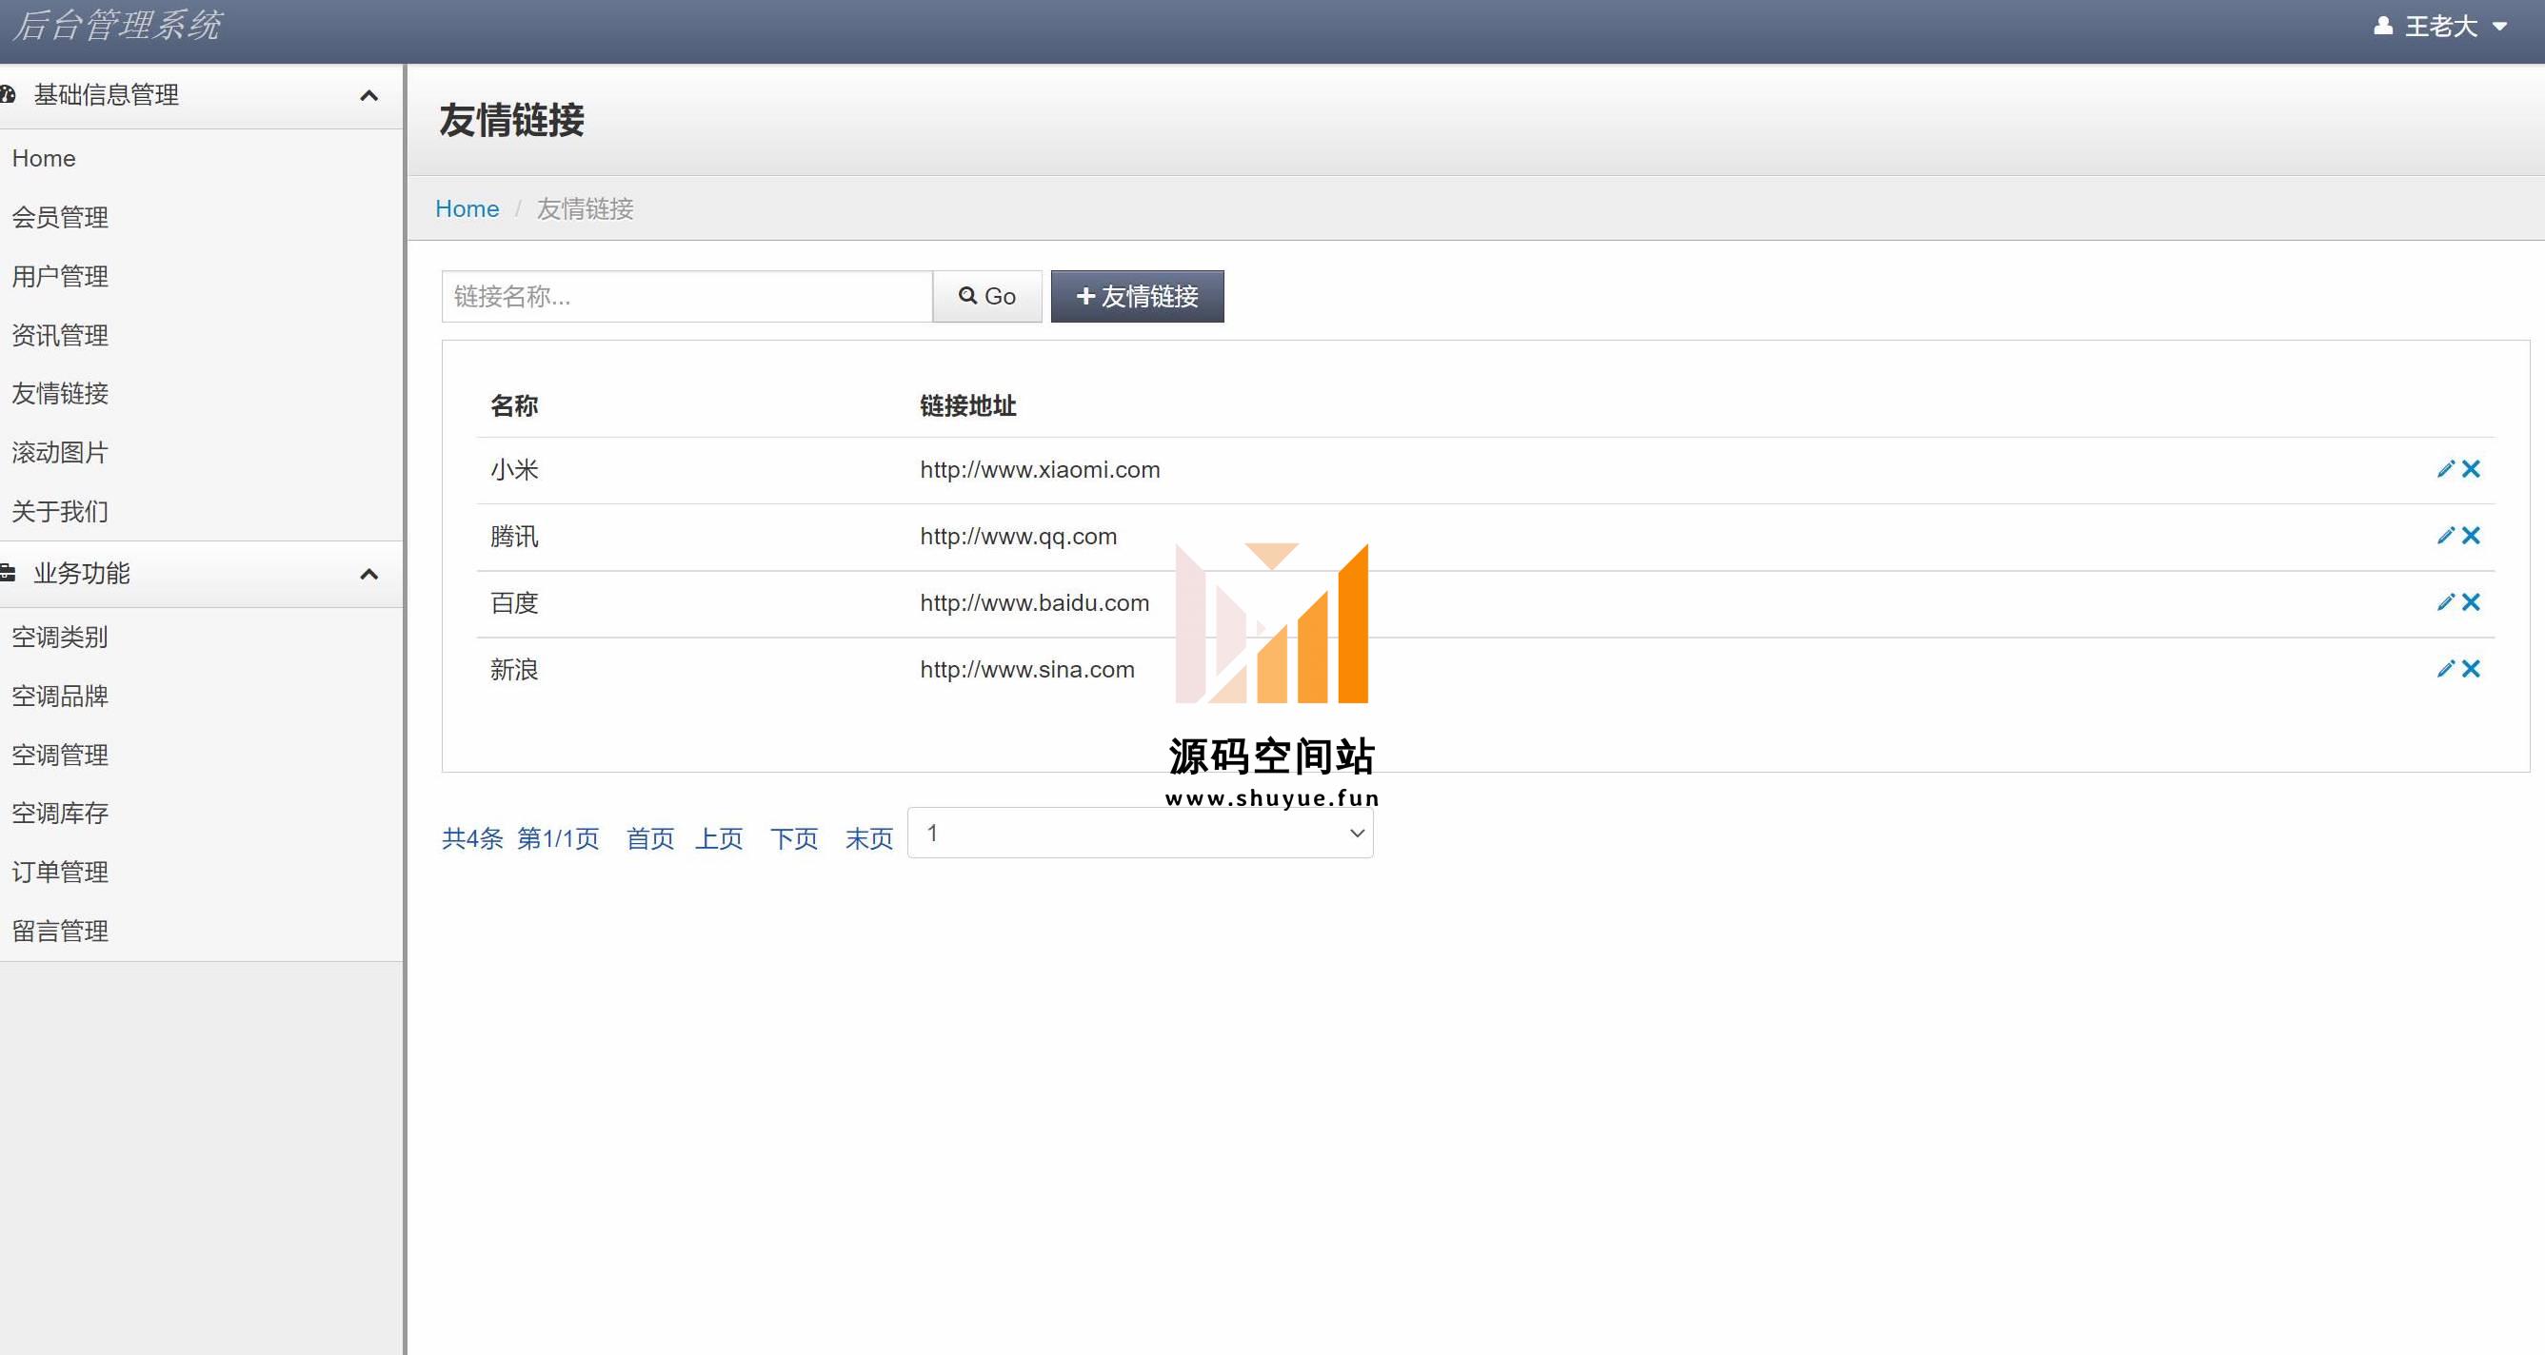Open 友情链接 in the sidebar

(59, 393)
